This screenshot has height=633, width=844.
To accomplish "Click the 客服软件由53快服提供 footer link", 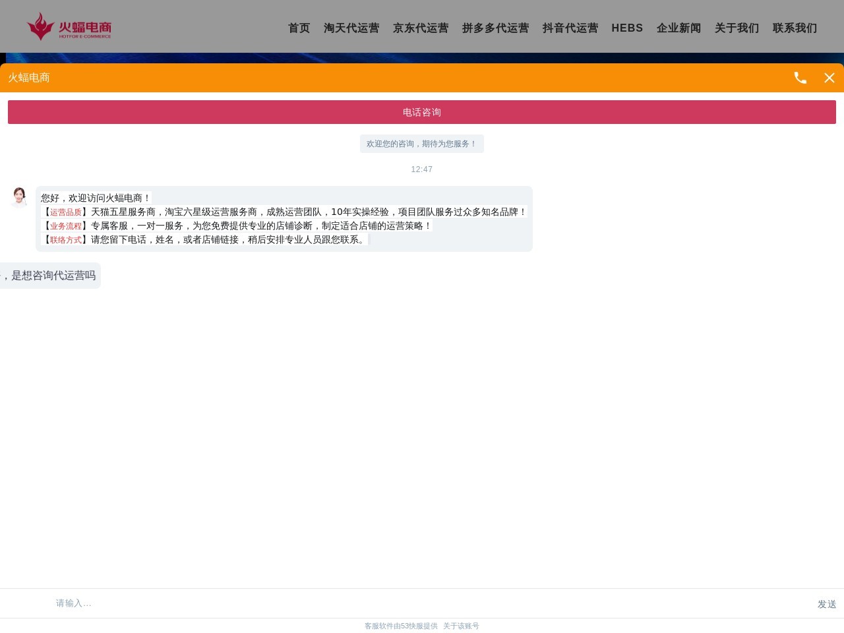I will (401, 626).
